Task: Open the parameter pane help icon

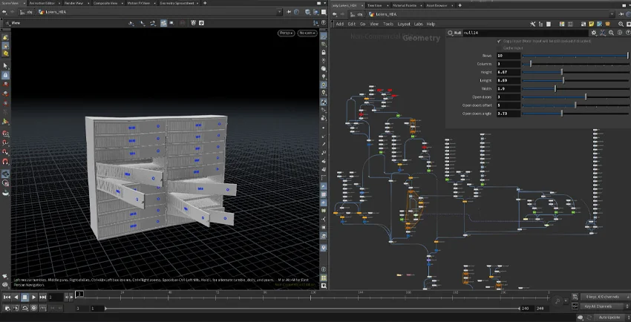Action: [x=628, y=33]
